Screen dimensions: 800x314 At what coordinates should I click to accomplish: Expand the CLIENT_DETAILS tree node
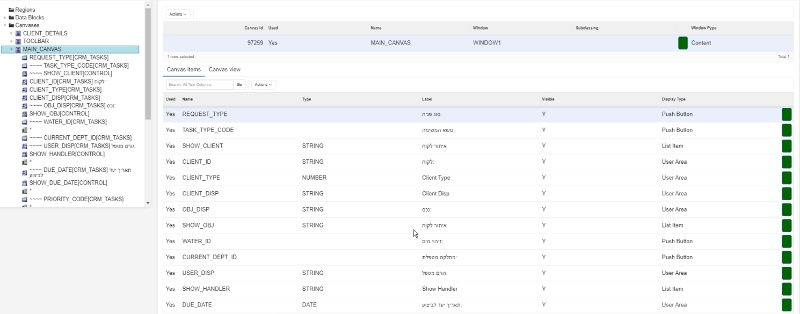(12, 33)
